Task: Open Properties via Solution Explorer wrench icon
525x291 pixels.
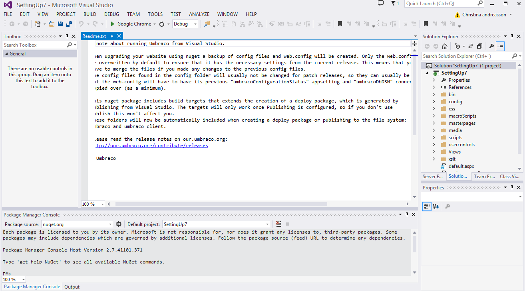Action: pyautogui.click(x=491, y=46)
